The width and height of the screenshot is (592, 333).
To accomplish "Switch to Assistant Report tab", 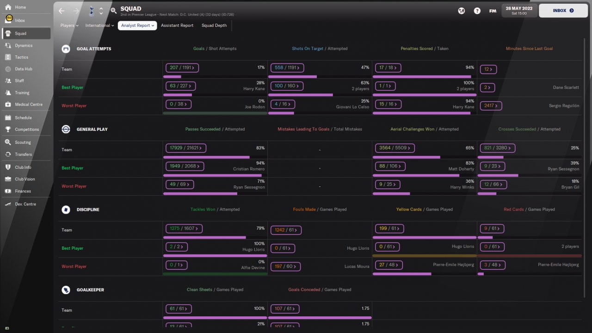I will [177, 25].
